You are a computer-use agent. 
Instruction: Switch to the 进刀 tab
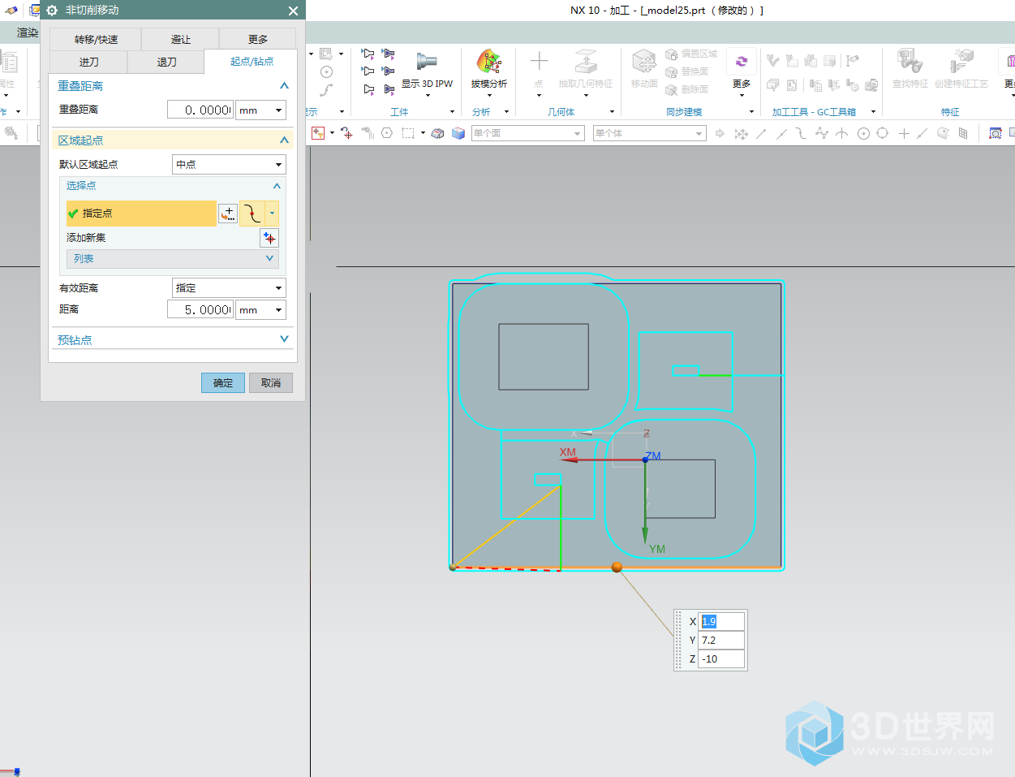[88, 62]
